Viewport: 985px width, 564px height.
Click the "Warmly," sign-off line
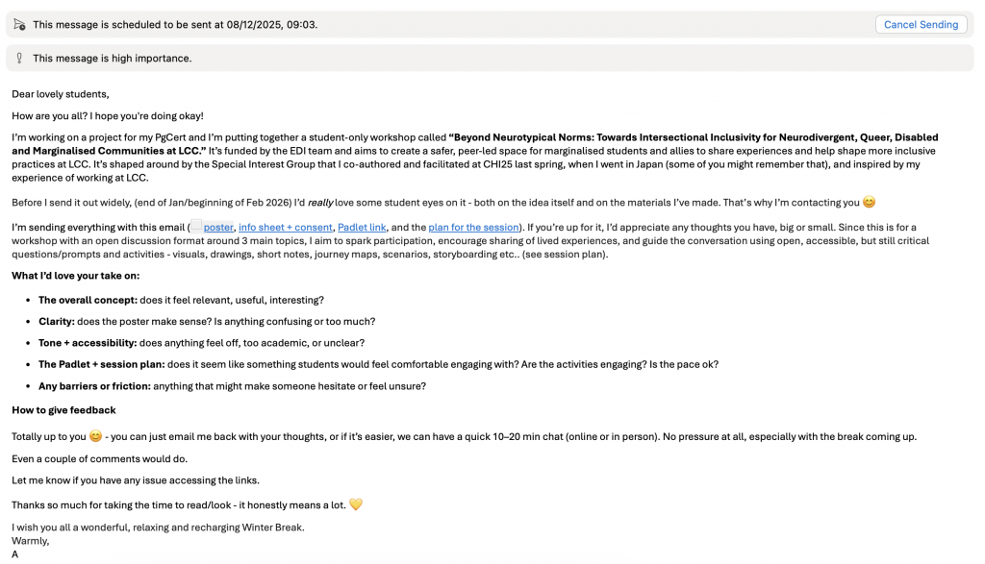click(x=31, y=541)
